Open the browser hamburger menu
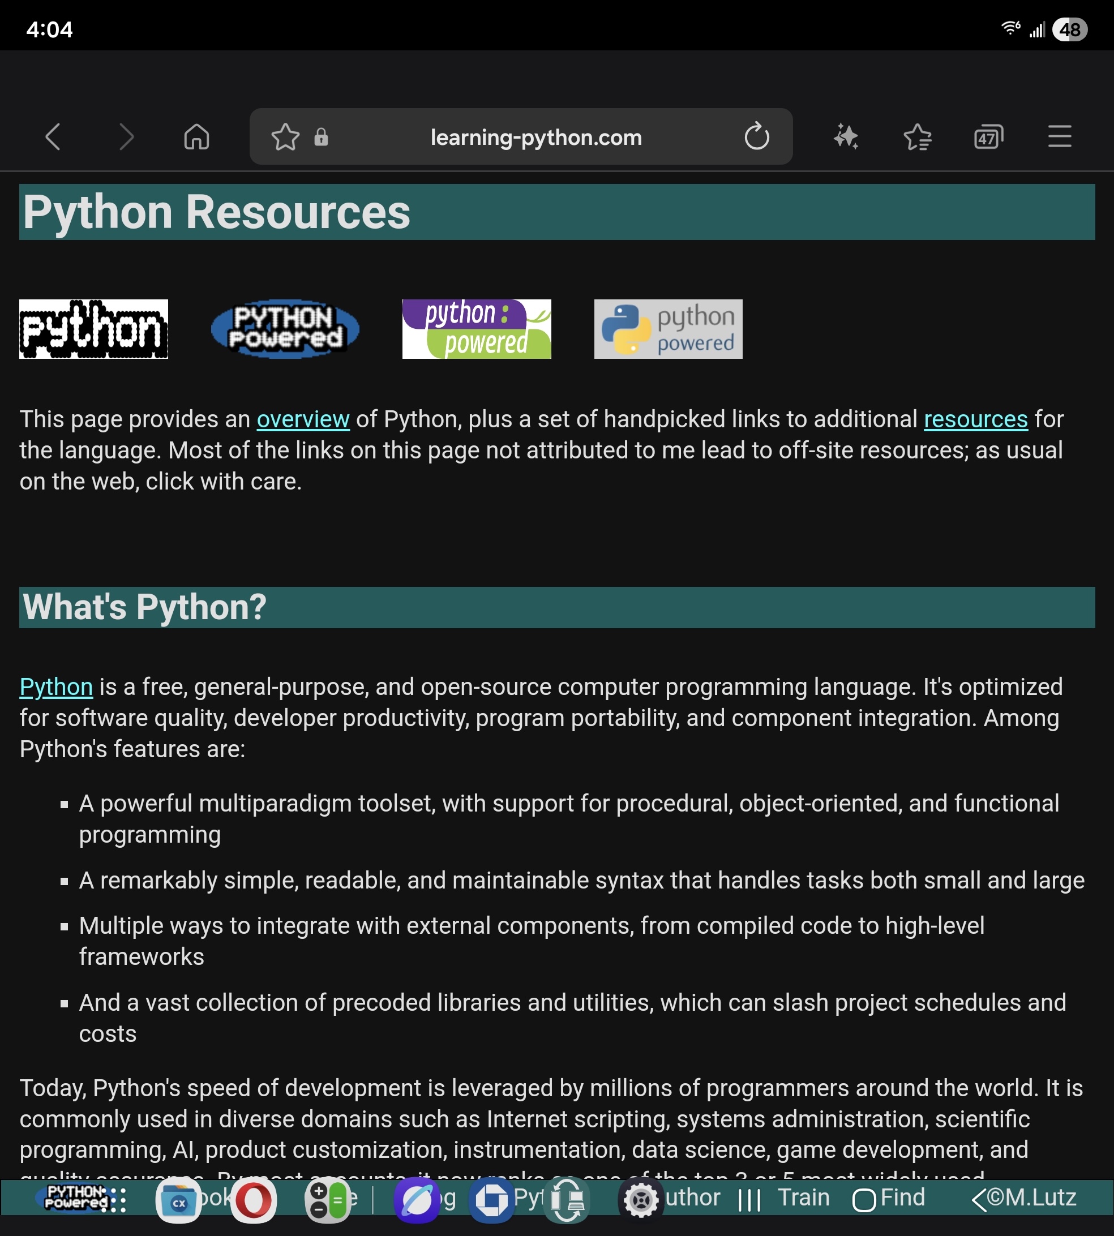The width and height of the screenshot is (1114, 1236). (1060, 136)
